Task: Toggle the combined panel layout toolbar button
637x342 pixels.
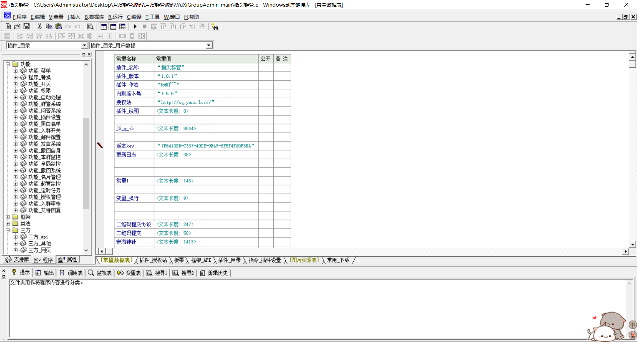Action: pos(122,27)
